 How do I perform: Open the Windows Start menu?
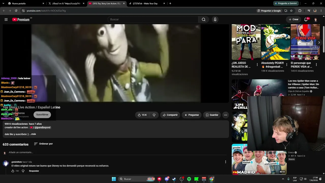pos(114,179)
